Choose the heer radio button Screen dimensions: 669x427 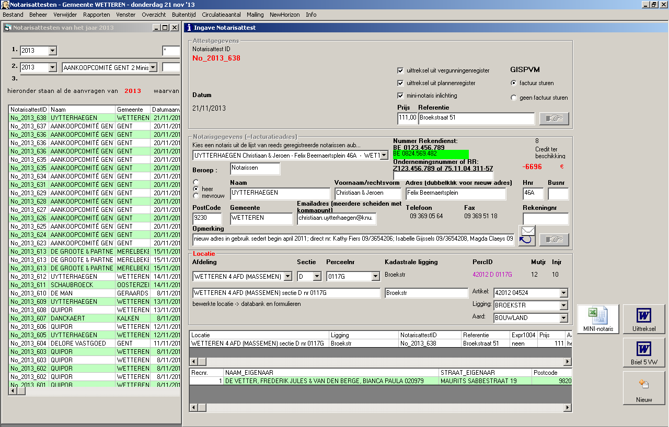197,188
